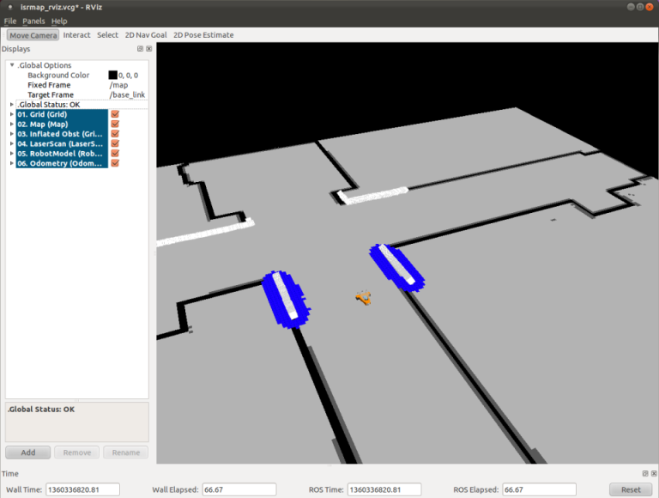Screen dimensions: 659x498
Task: Open the Panels menu
Action: click(x=33, y=21)
